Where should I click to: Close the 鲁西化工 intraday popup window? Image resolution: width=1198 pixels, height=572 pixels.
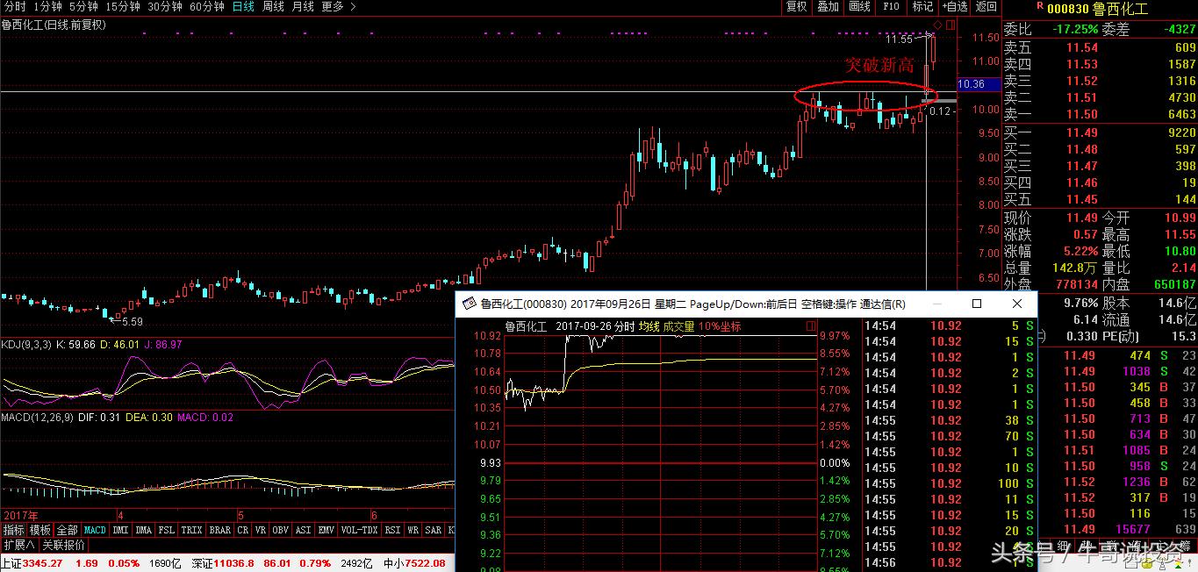[1017, 304]
